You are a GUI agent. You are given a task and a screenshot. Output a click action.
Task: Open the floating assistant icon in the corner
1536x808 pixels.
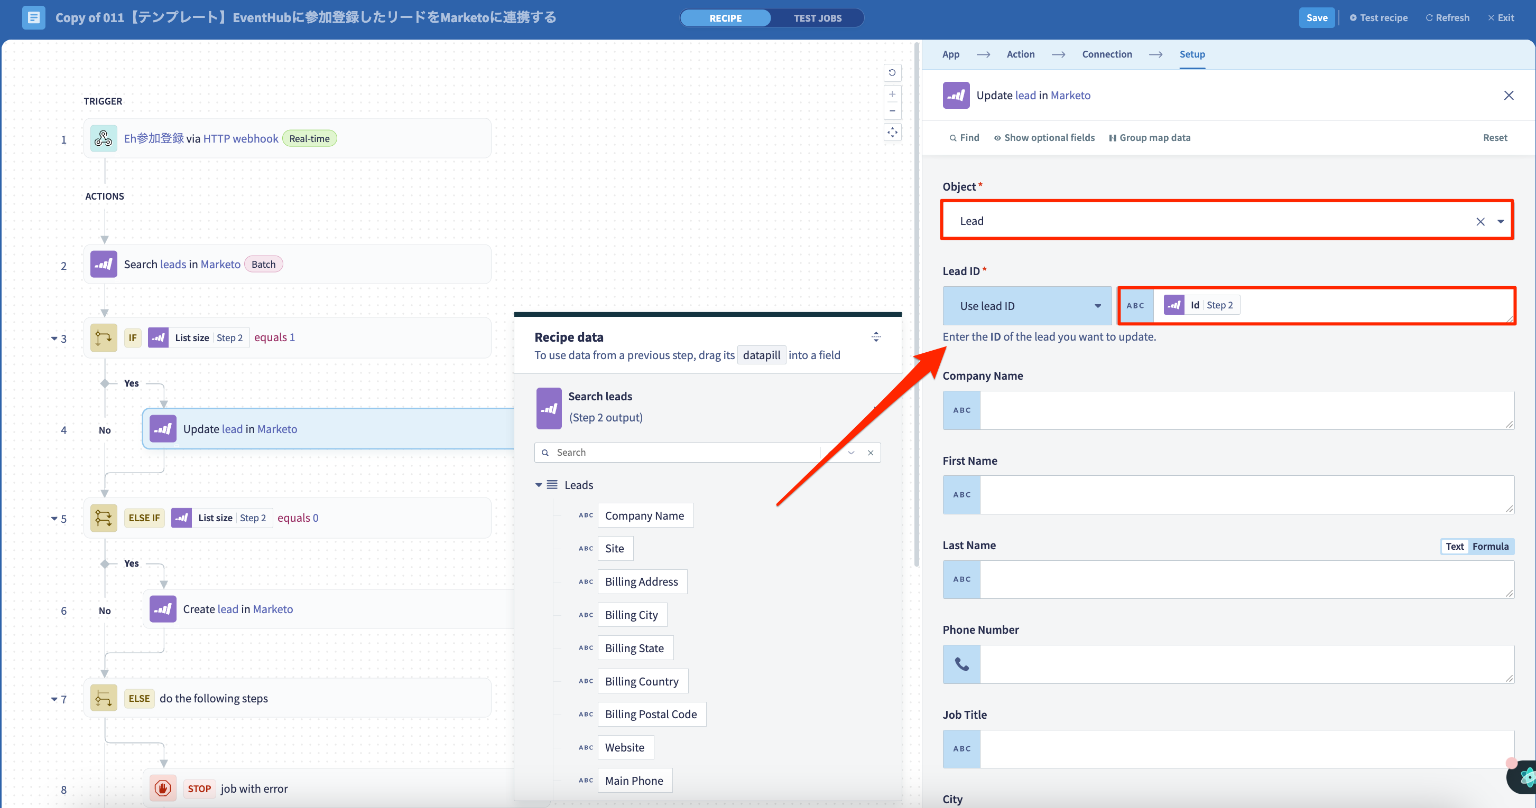[x=1523, y=776]
